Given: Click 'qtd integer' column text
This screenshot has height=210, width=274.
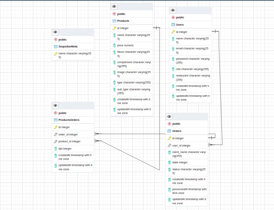Looking at the screenshot, I should tap(65, 149).
